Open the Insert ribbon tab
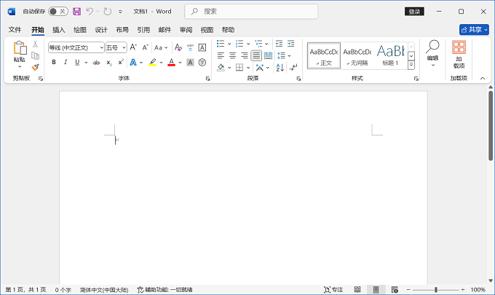Viewport: 495px width, 295px height. click(x=59, y=30)
